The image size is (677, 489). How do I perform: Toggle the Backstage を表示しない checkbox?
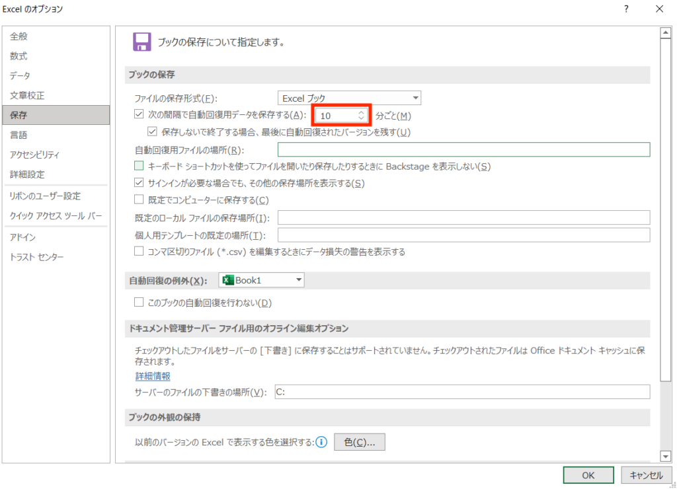pos(139,166)
